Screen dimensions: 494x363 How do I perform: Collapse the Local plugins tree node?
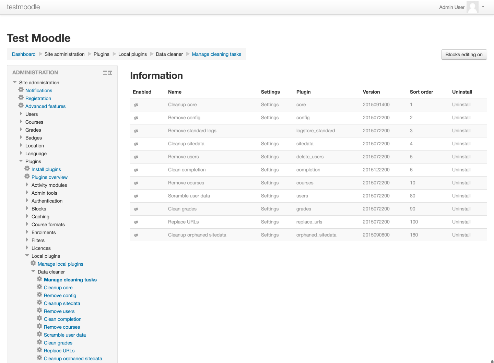click(x=27, y=255)
